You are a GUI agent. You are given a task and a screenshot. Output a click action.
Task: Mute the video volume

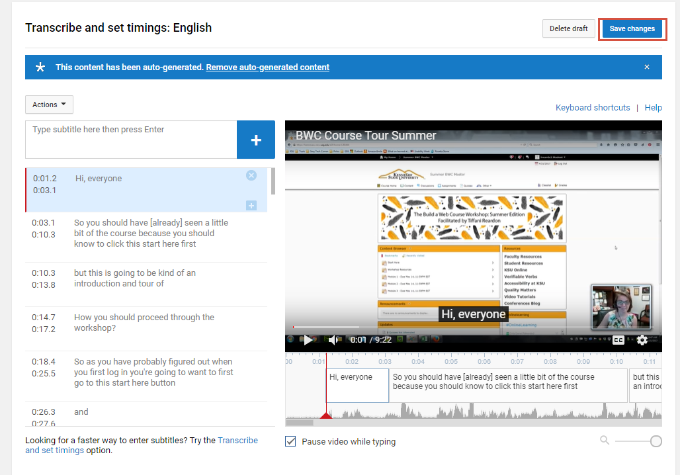pos(333,340)
